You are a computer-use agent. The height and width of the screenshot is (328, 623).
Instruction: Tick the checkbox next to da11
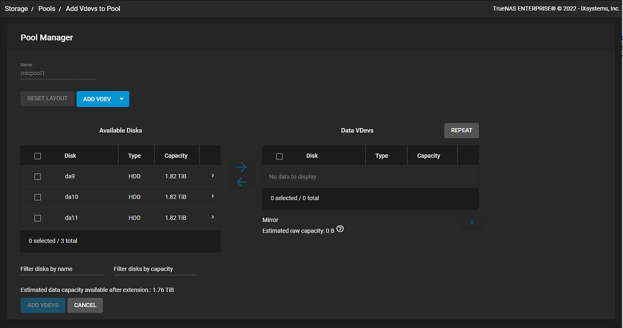(37, 218)
